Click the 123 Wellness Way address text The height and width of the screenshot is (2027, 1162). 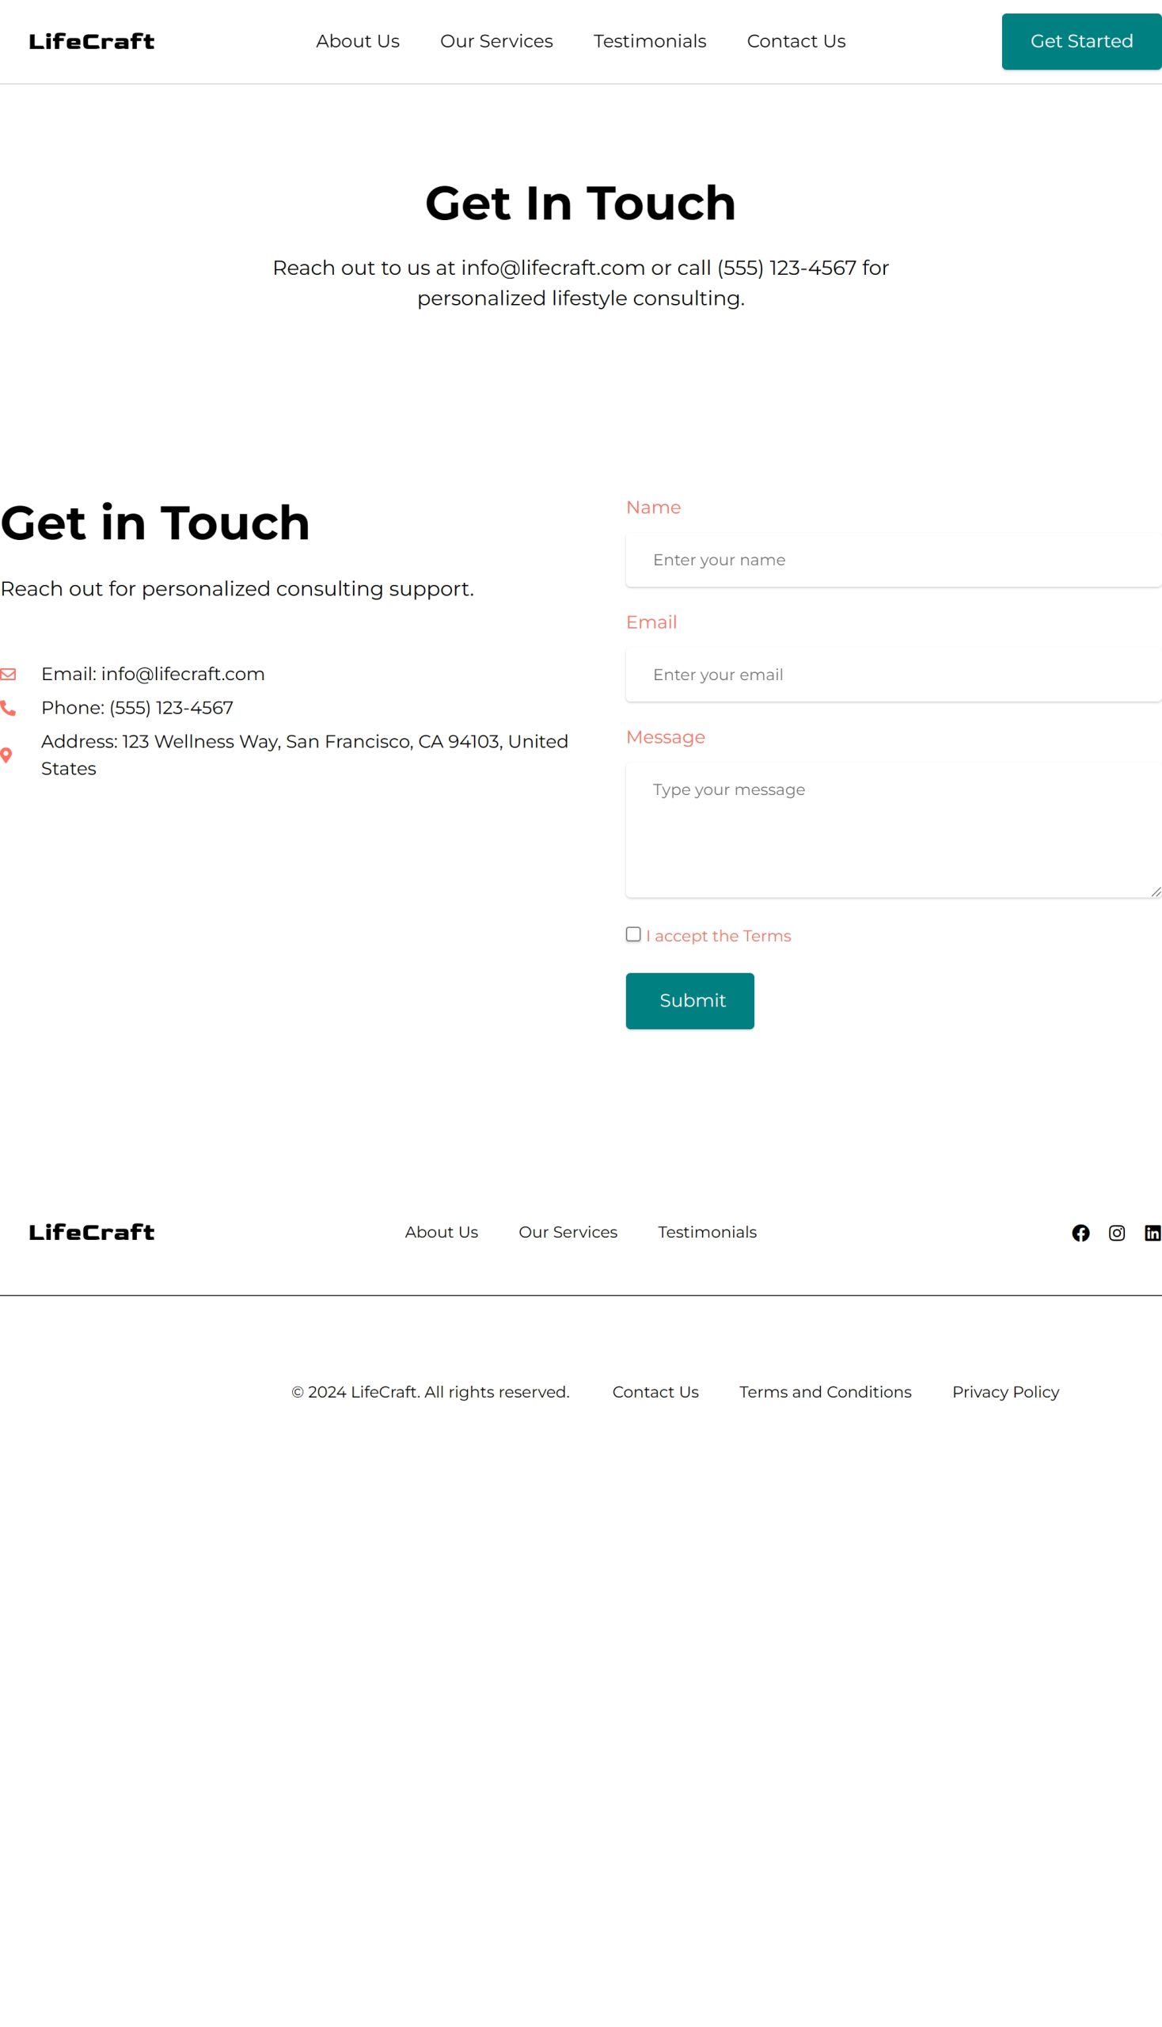(305, 755)
